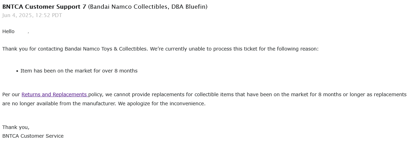Screen dimensions: 415x145
Task: Click the sender name BNTCA Customer Support 7
Action: point(44,7)
